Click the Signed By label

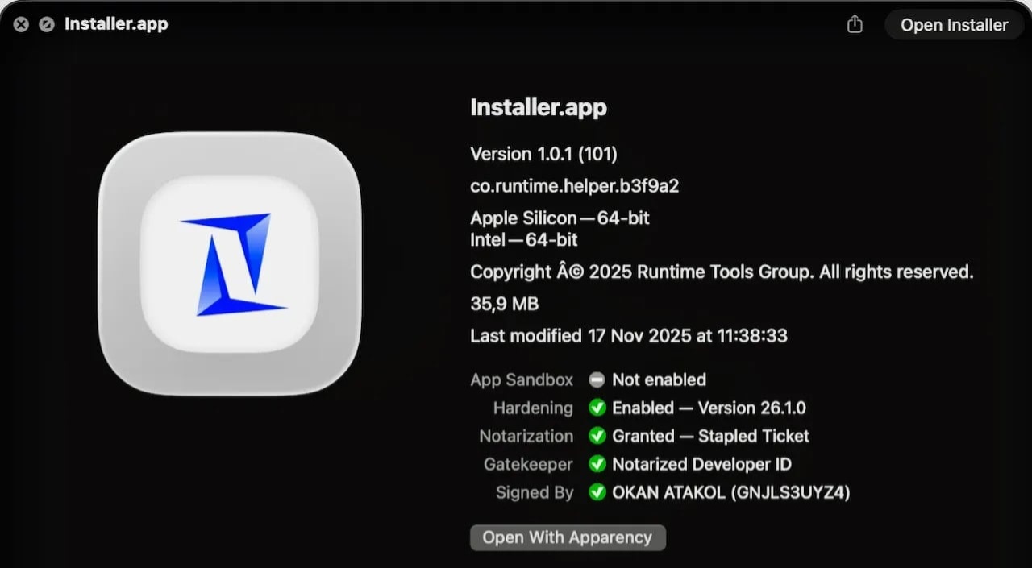535,492
